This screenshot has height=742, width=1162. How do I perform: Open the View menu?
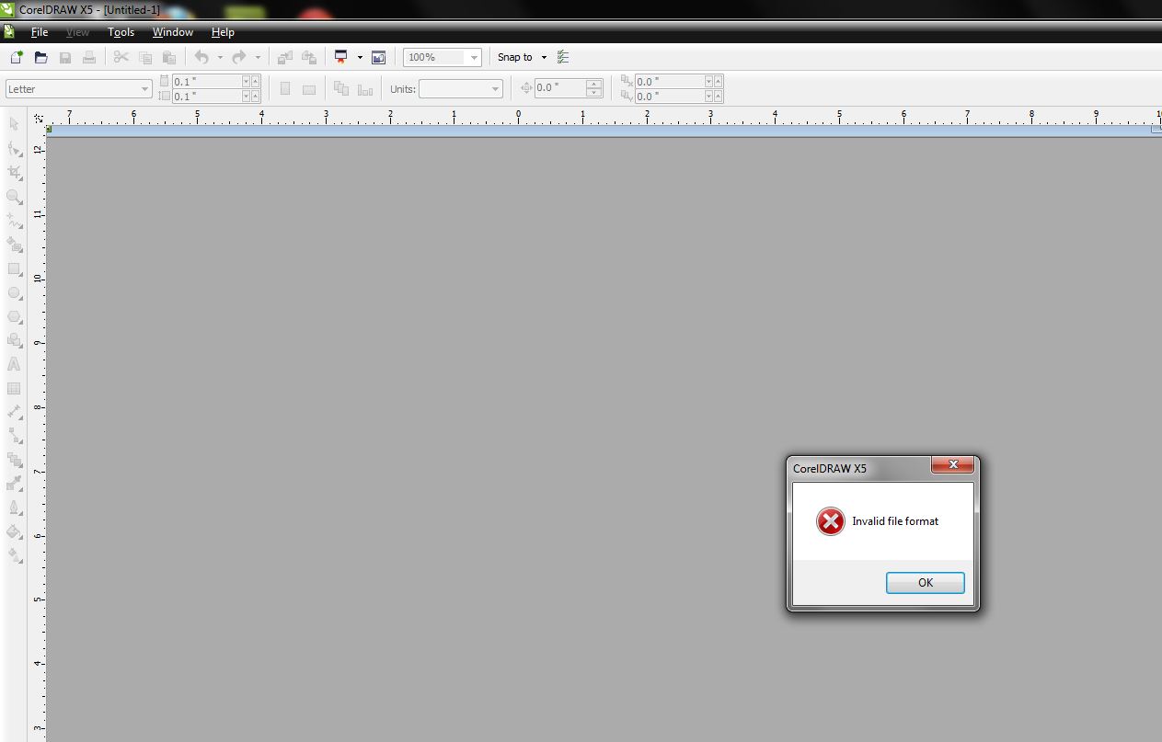click(78, 32)
